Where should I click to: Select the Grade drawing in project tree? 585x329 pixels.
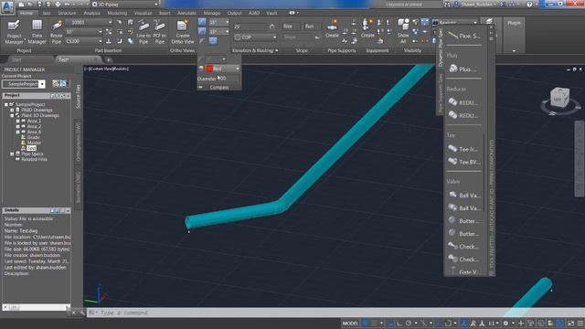pyautogui.click(x=33, y=137)
